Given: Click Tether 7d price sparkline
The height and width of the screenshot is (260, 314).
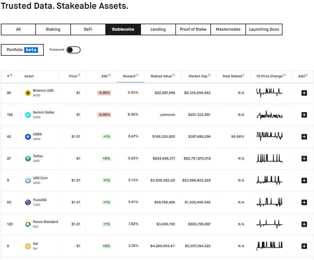Looking at the screenshot, I should point(269,158).
